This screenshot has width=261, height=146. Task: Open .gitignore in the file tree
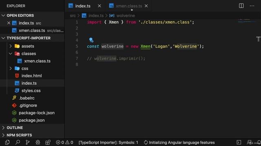[x=28, y=105]
